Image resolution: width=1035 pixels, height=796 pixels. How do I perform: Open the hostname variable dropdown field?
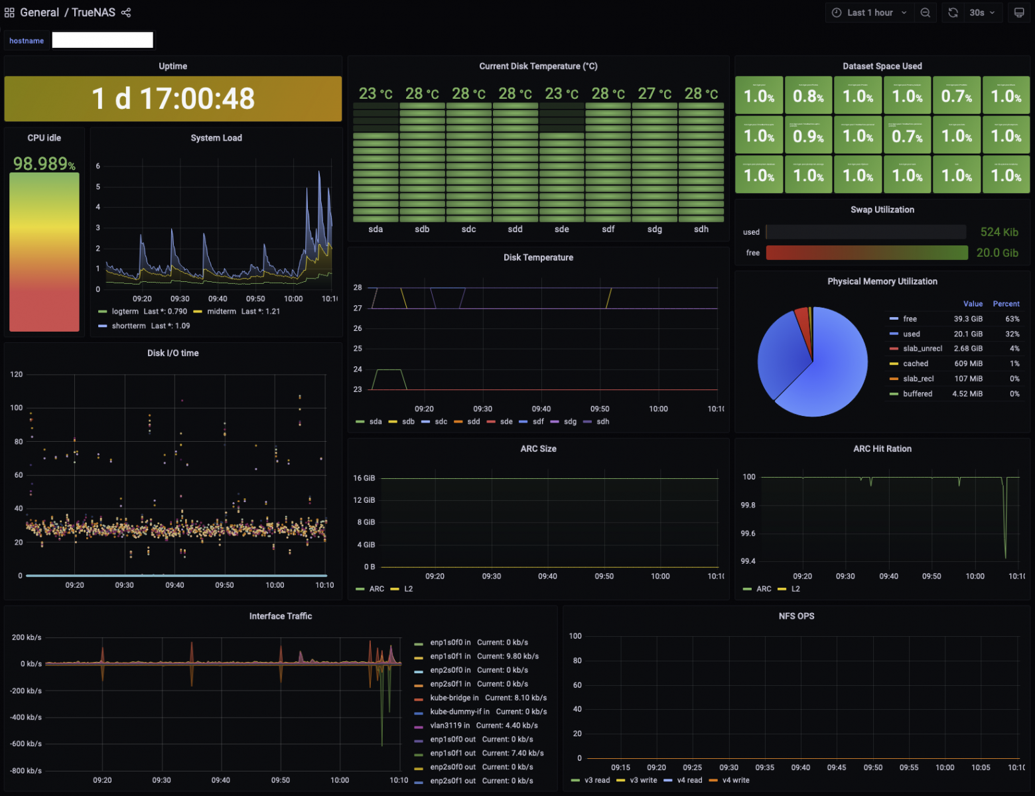click(103, 40)
